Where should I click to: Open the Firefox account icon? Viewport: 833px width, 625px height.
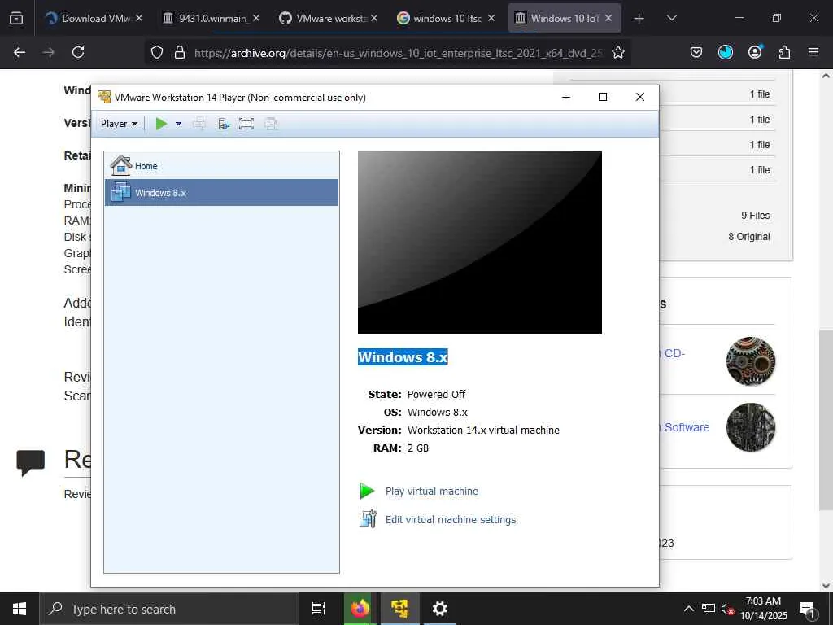click(755, 52)
